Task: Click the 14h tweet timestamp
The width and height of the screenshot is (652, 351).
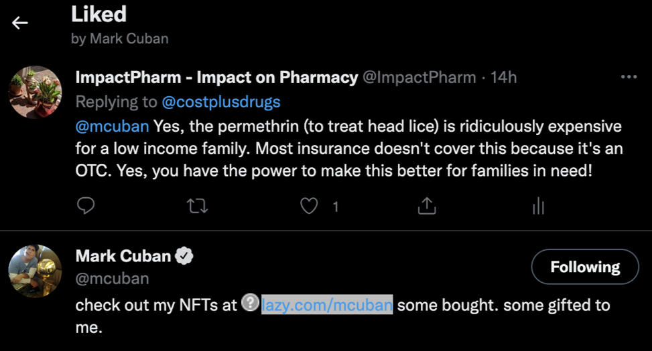Action: [503, 78]
